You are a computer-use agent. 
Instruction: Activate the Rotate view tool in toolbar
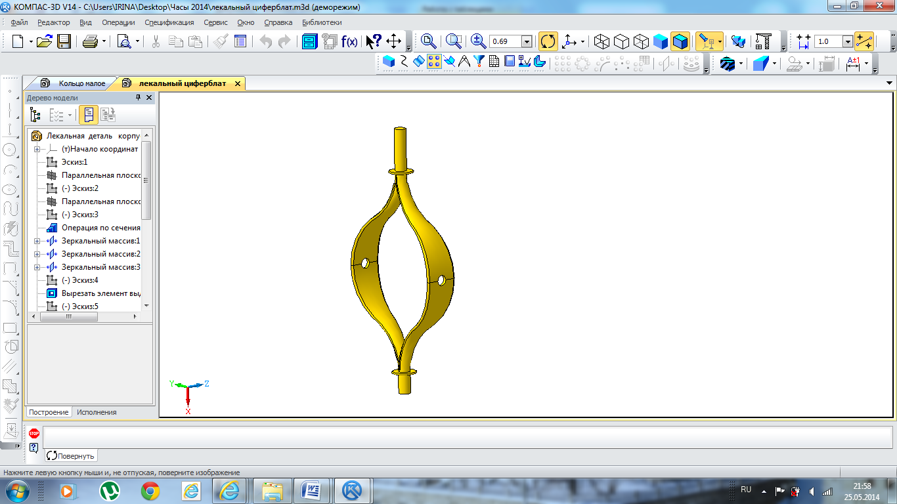pos(548,41)
